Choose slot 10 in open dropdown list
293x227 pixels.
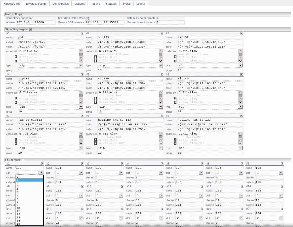tap(30, 208)
